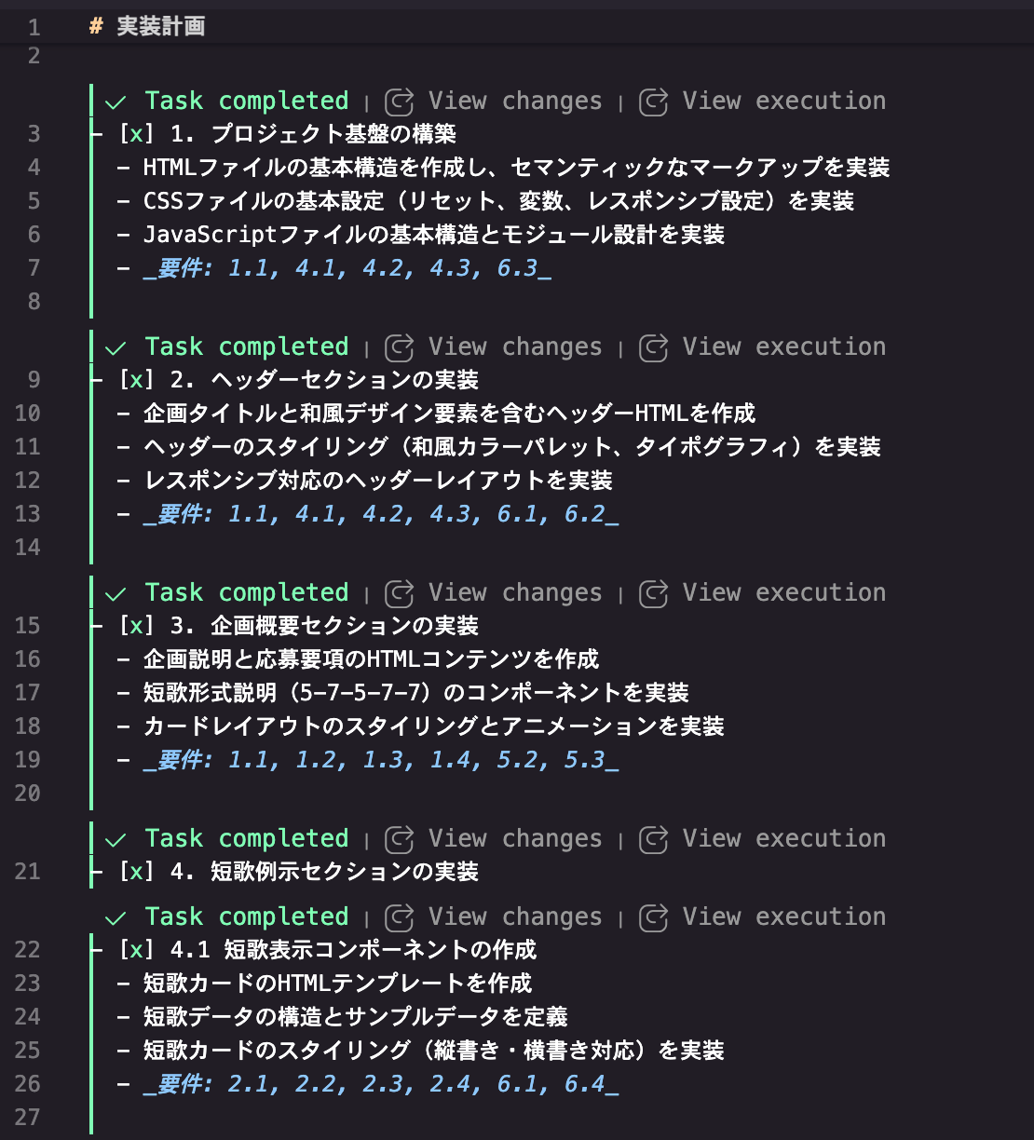The width and height of the screenshot is (1034, 1140).
Task: Click View execution icon above task 1
Action: [x=654, y=102]
